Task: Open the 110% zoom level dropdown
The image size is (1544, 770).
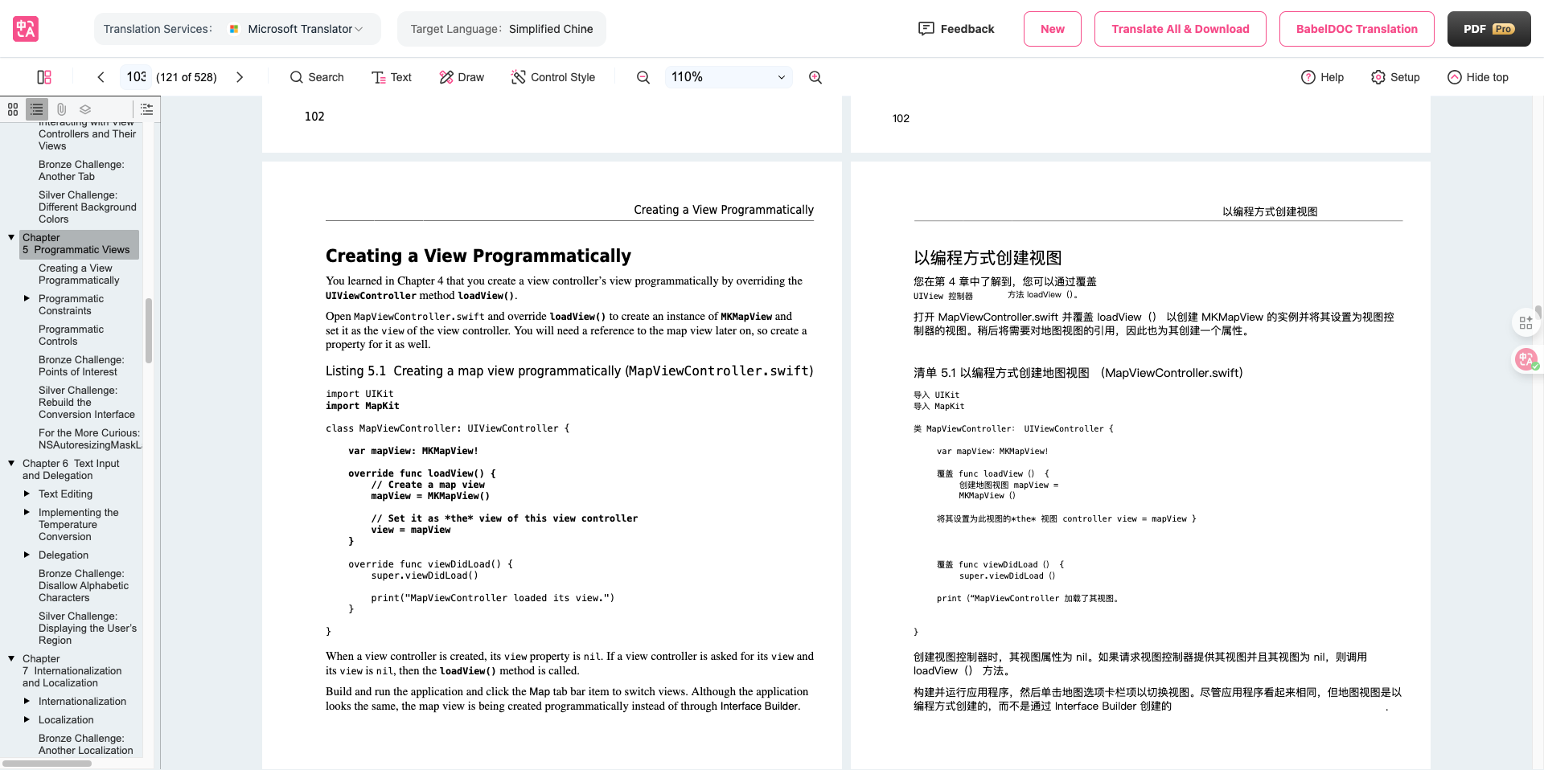Action: [x=728, y=77]
